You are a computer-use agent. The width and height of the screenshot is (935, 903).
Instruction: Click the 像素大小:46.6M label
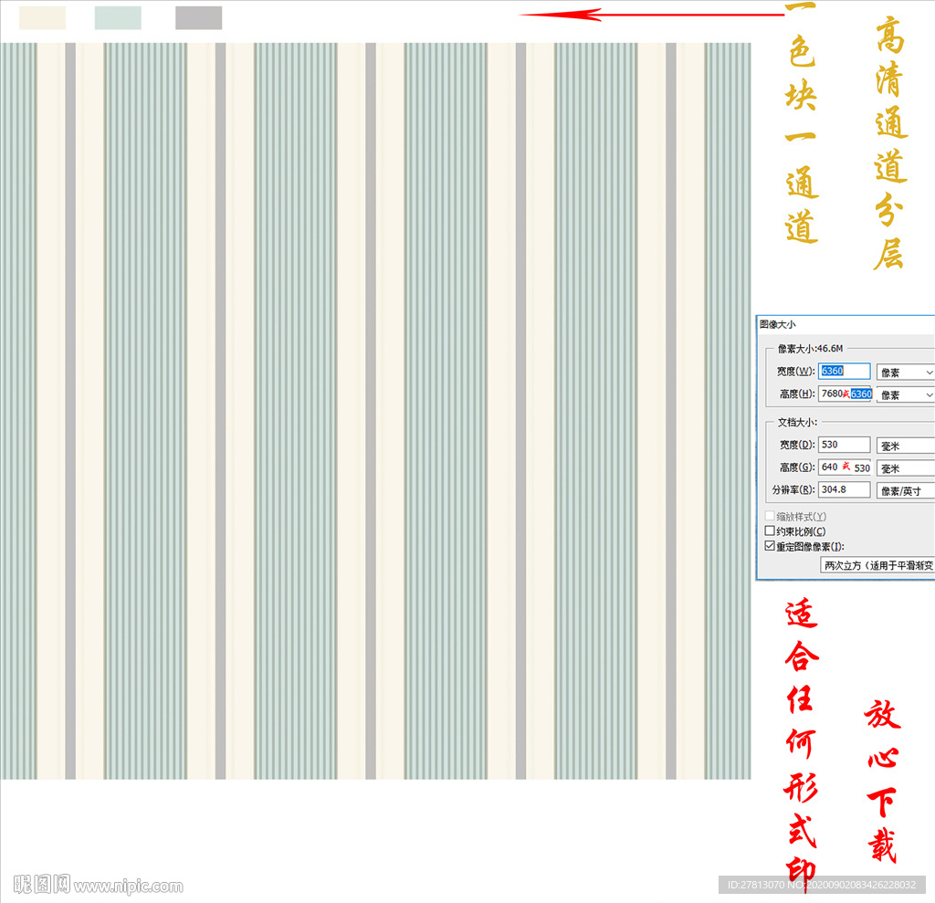pyautogui.click(x=810, y=348)
